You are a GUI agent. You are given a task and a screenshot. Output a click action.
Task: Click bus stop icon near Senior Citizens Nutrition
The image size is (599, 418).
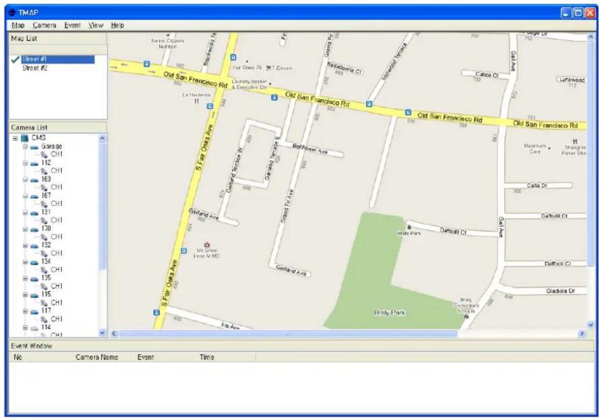click(146, 64)
